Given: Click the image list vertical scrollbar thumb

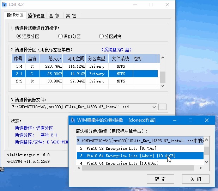Looking at the screenshot, I should [x=207, y=151].
